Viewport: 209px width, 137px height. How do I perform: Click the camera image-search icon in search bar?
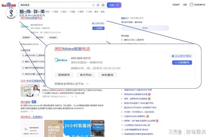tap(103, 5)
